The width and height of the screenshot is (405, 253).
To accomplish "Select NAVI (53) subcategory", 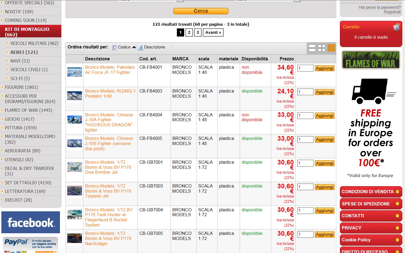I will click(x=20, y=61).
